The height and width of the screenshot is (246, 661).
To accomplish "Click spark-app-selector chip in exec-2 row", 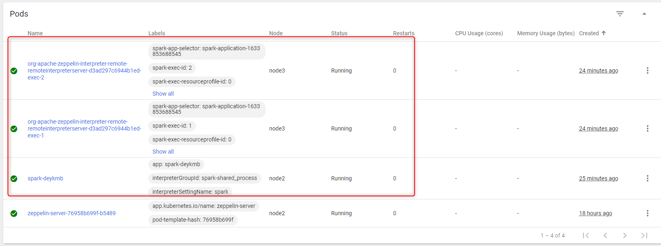I will tap(207, 51).
